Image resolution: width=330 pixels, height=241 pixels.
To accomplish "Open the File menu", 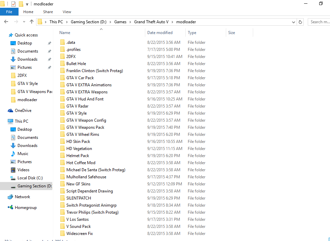I will pyautogui.click(x=9, y=12).
